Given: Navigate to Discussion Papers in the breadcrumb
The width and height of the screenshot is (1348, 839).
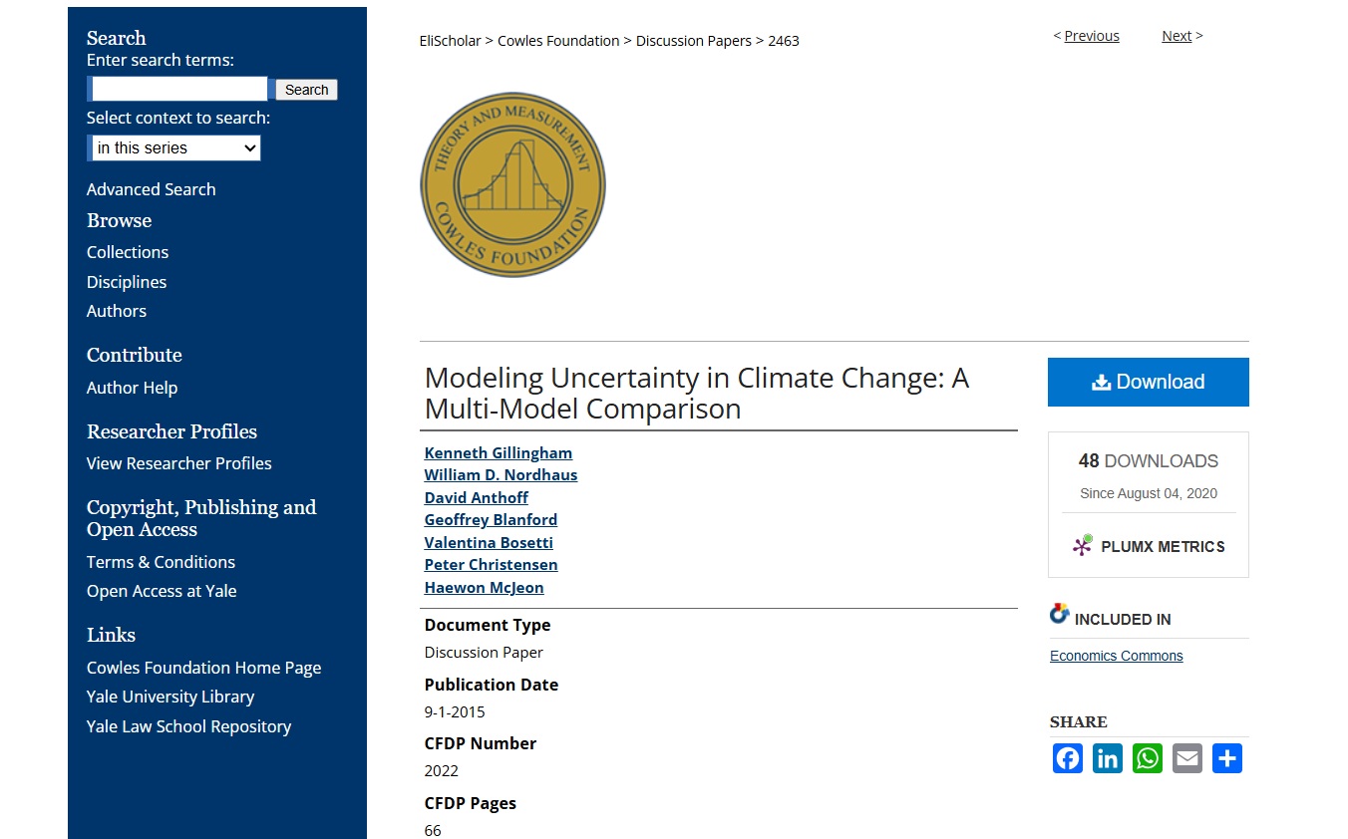Looking at the screenshot, I should point(694,41).
